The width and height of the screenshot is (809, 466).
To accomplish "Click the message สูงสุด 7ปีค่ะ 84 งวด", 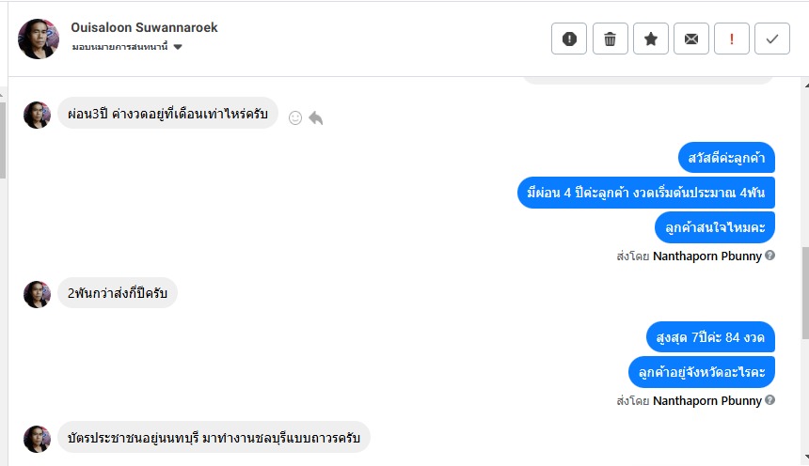I will [x=710, y=336].
